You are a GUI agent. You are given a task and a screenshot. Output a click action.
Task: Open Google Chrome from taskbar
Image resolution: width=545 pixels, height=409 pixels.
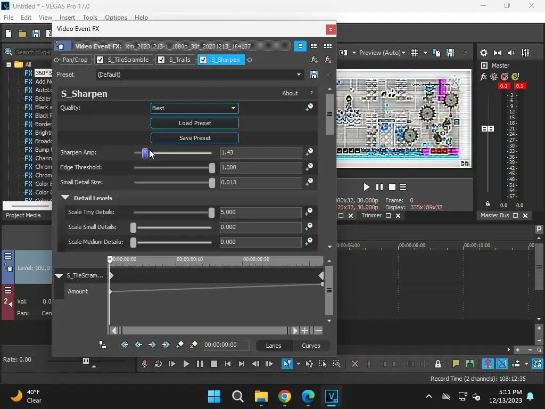coord(285,396)
